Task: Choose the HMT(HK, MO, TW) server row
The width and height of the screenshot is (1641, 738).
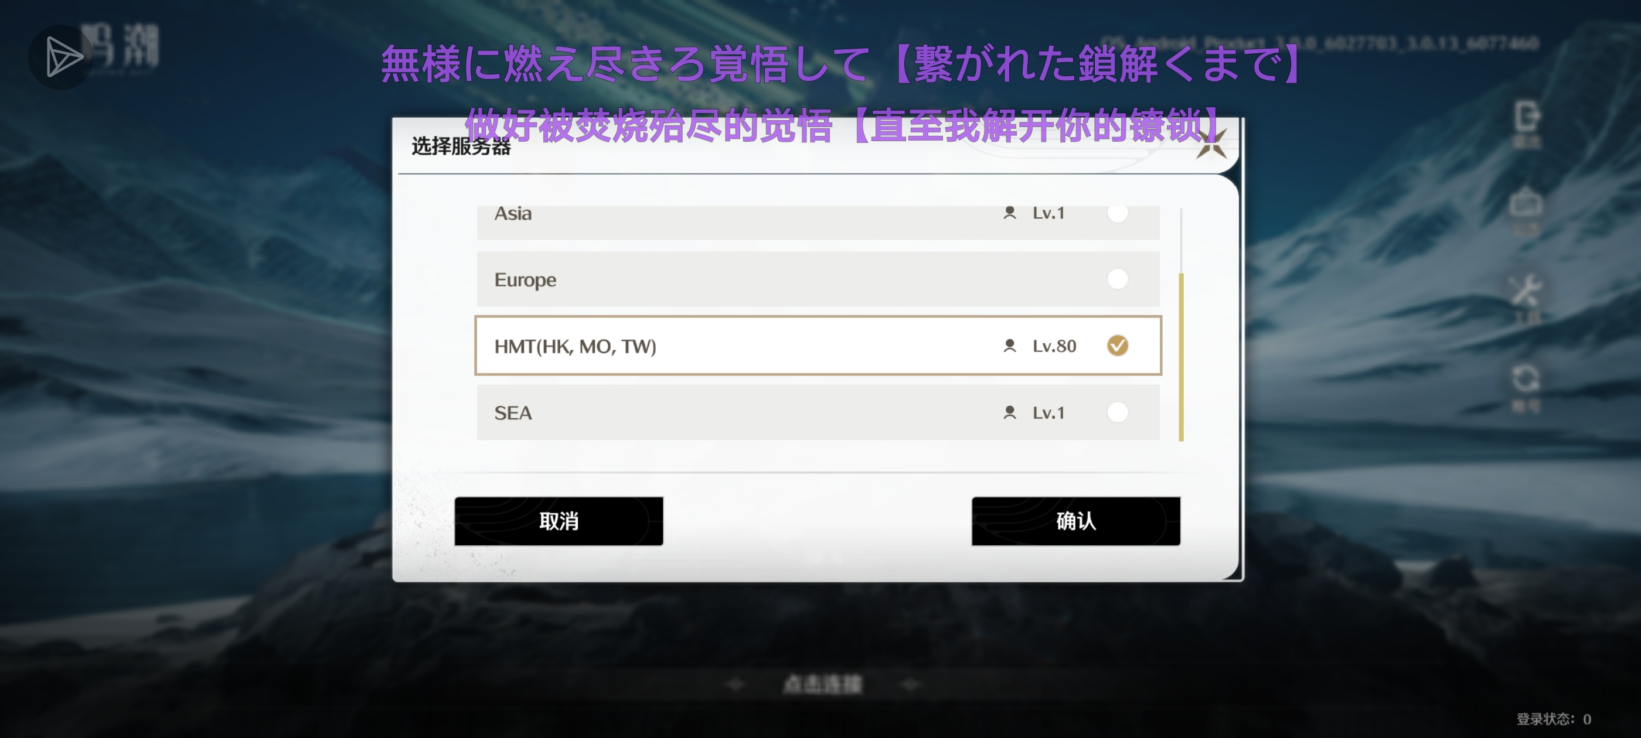Action: pyautogui.click(x=818, y=346)
